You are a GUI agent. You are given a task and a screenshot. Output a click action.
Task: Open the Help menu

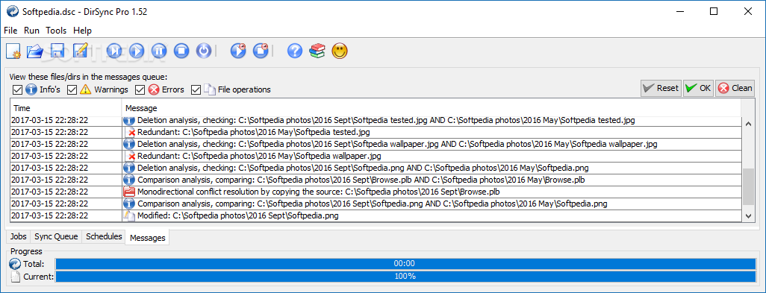tap(83, 31)
